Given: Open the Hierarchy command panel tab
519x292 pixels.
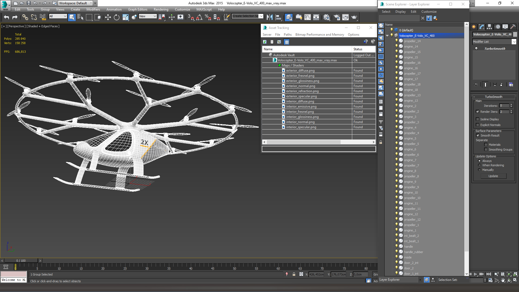Looking at the screenshot, I should point(490,27).
